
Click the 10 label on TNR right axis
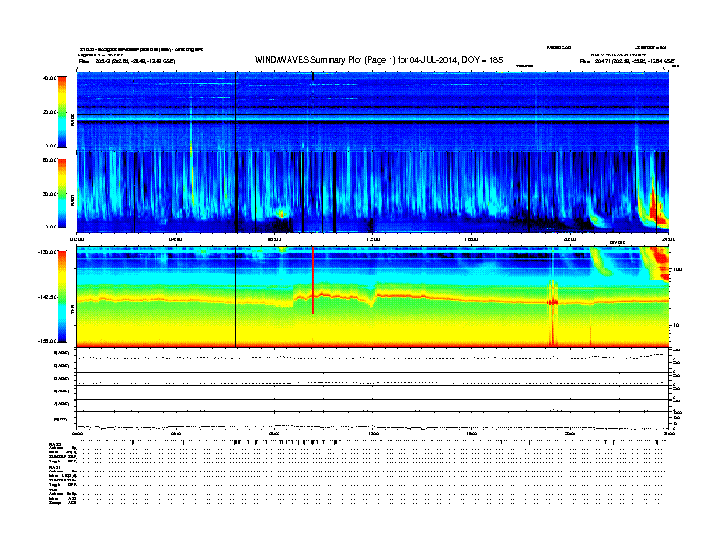pyautogui.click(x=675, y=325)
